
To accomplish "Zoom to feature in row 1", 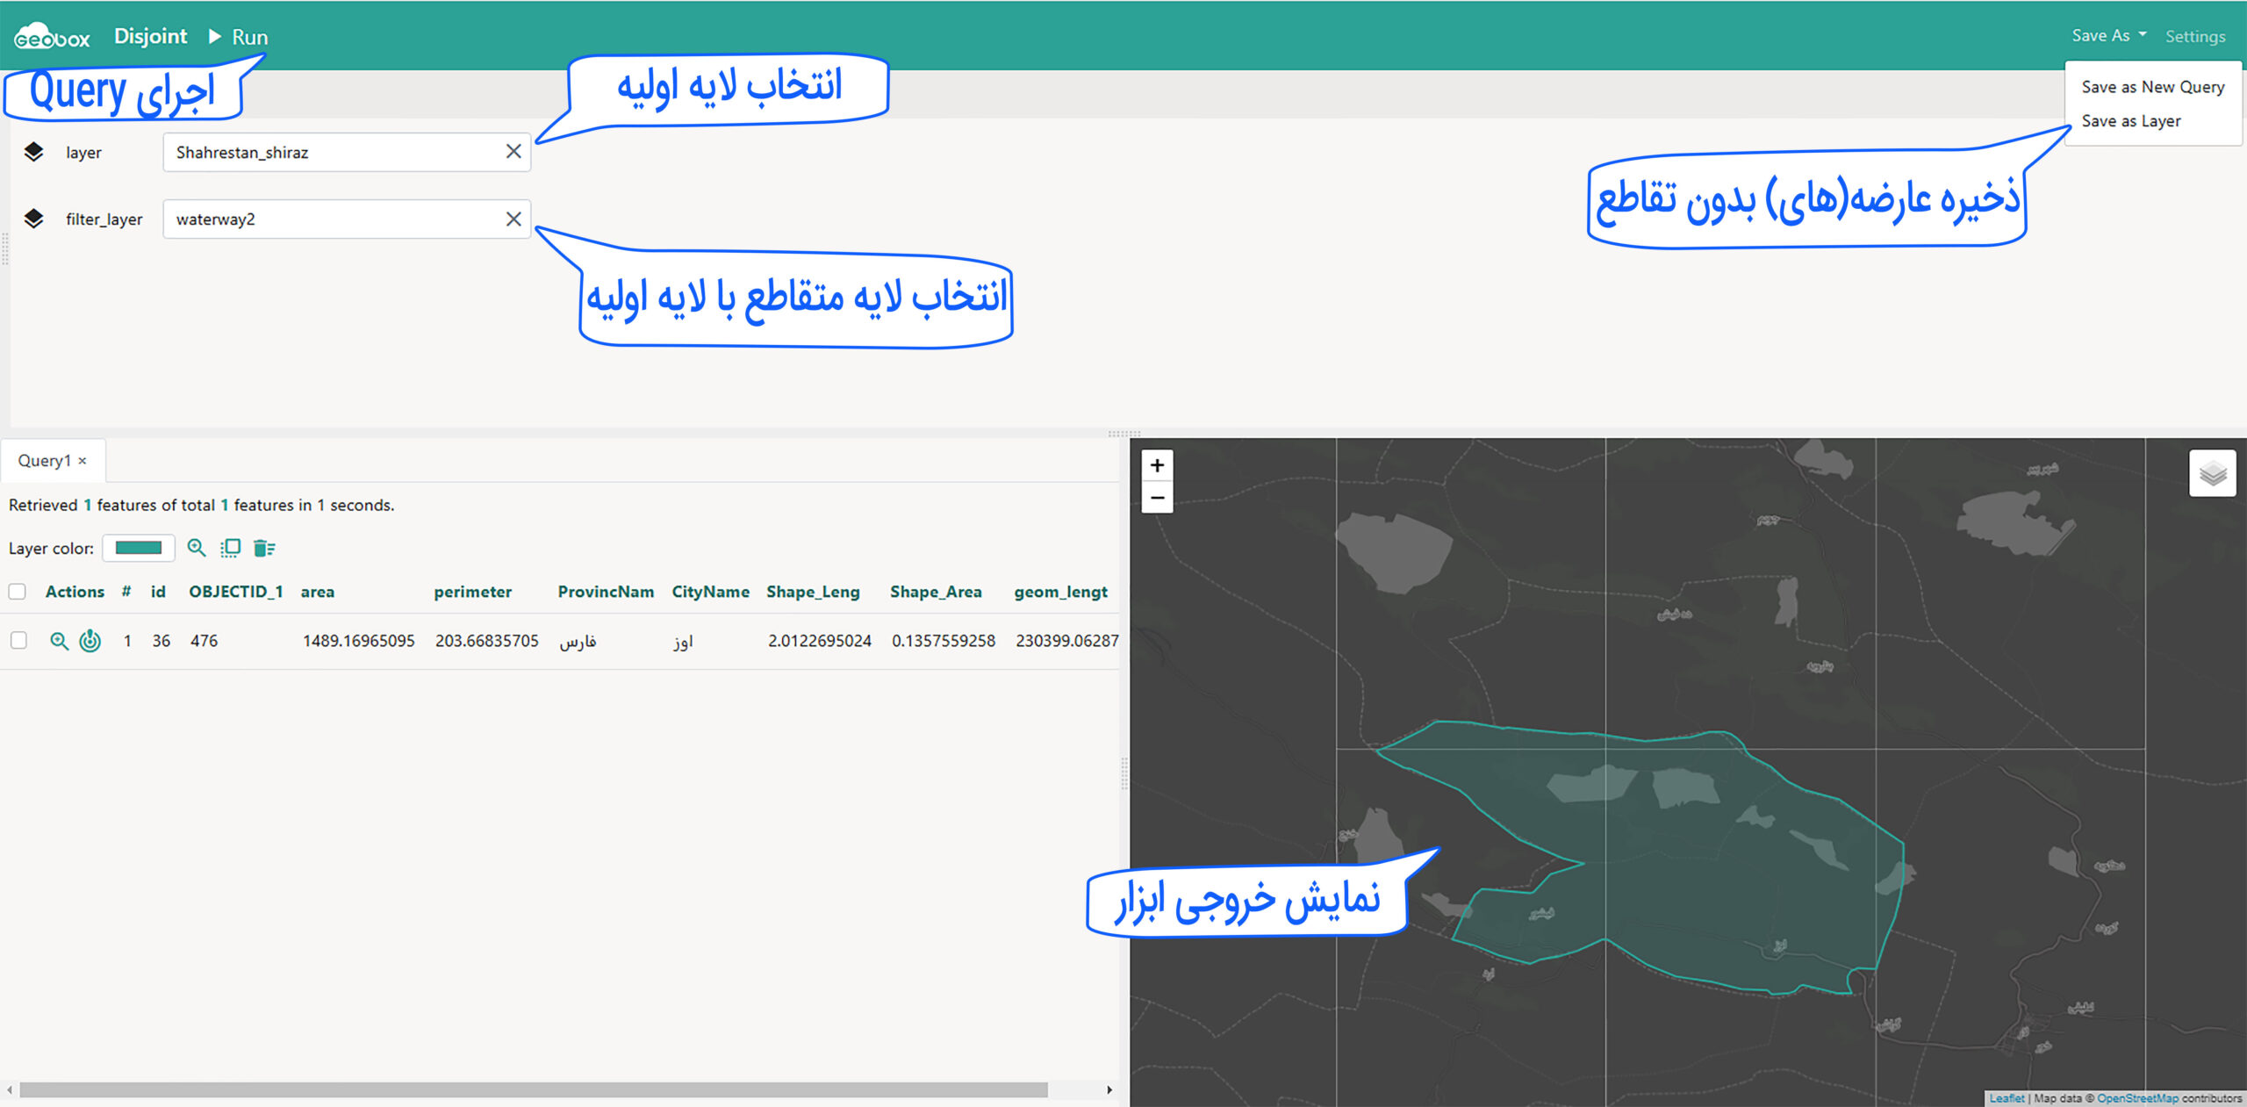I will [x=59, y=641].
